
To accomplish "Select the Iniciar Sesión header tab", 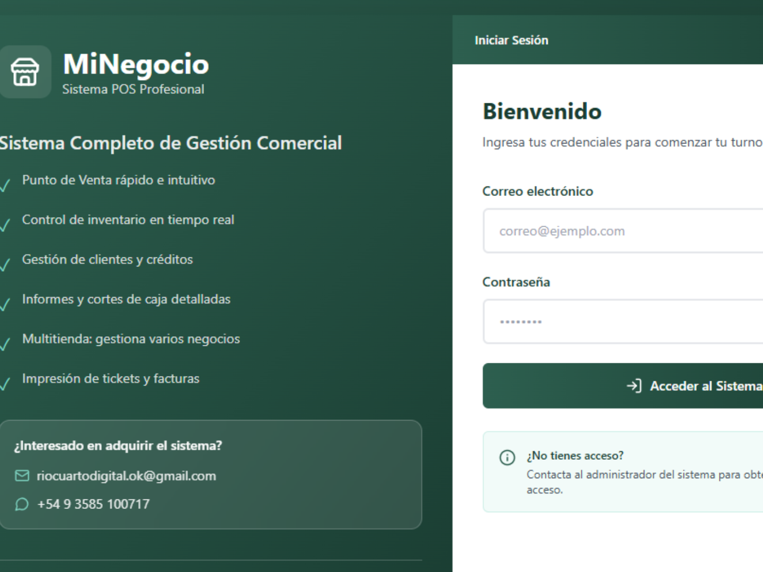I will coord(511,40).
